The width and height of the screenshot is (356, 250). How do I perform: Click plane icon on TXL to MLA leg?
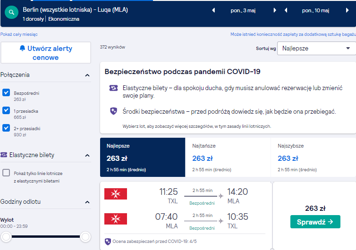220,196
